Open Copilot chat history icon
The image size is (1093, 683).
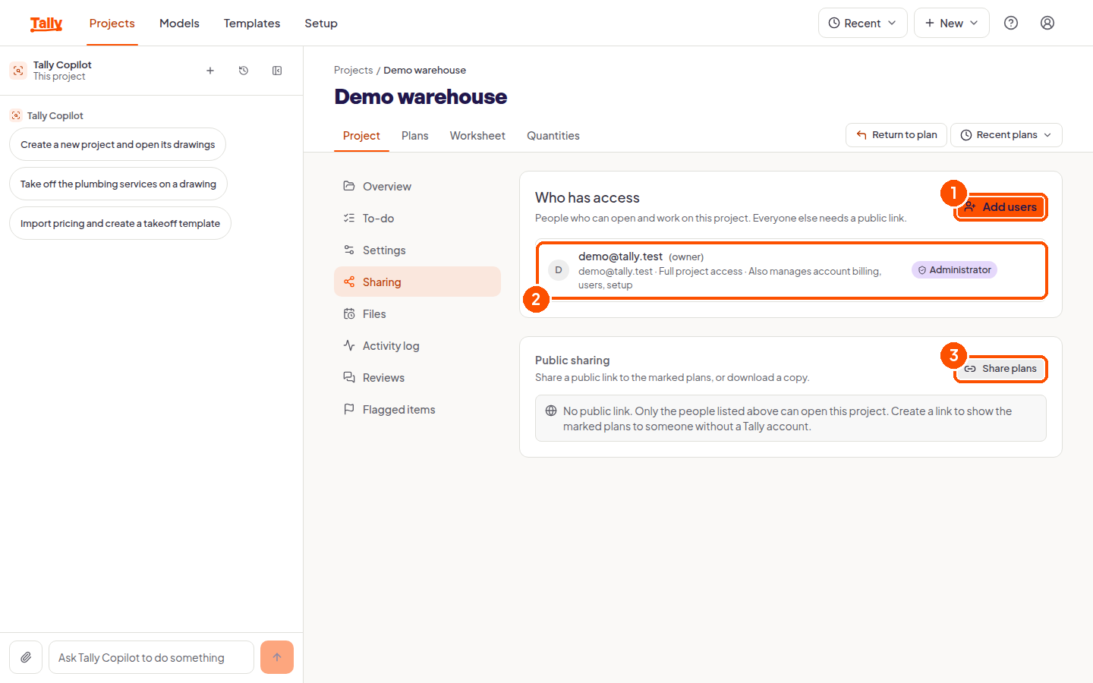[244, 71]
